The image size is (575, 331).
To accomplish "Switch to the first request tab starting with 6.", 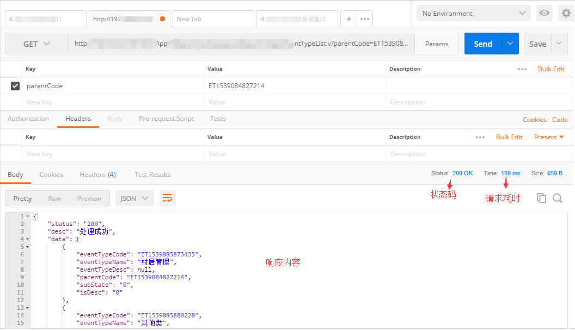I will [x=46, y=19].
